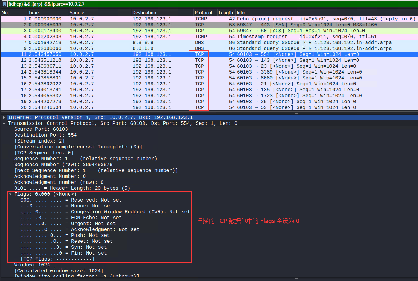Screen dimensions: 418x281
Task: Select packet 2 SYN to port 443
Action: 209,25
